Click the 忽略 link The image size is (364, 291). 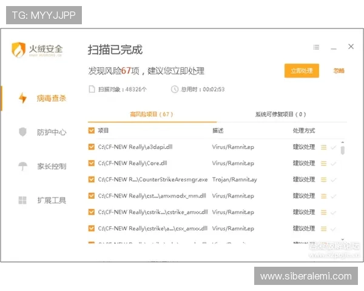click(339, 70)
